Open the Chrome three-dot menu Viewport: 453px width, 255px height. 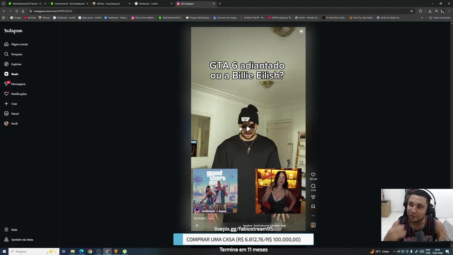click(x=449, y=11)
